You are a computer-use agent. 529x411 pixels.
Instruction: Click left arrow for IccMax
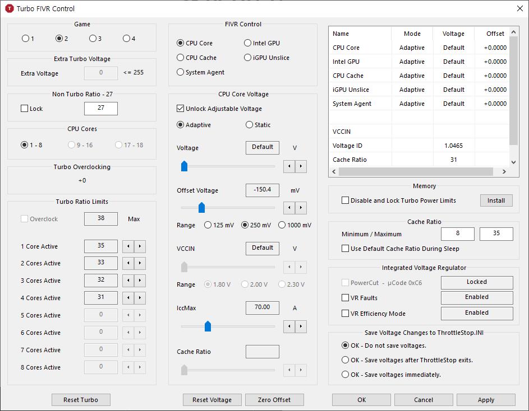coord(289,326)
